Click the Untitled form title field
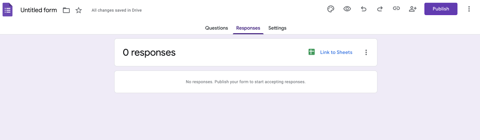Screen dimensions: 480x140 click(x=39, y=10)
